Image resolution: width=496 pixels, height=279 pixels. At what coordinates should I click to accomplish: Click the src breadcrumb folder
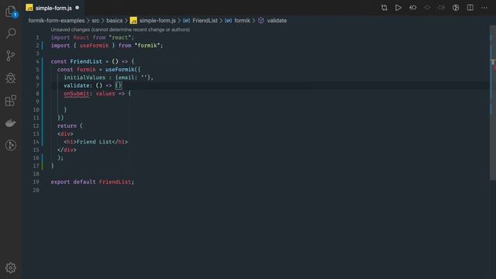click(x=95, y=21)
